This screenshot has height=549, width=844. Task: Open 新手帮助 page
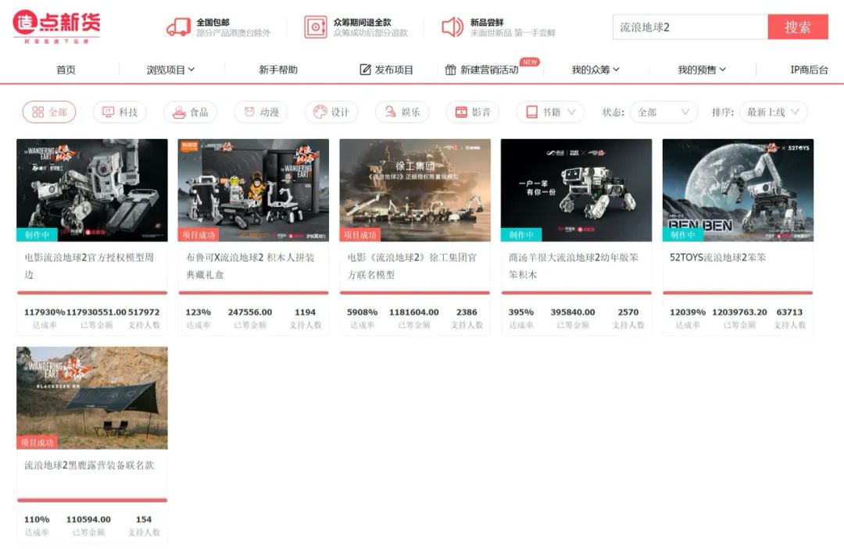277,70
